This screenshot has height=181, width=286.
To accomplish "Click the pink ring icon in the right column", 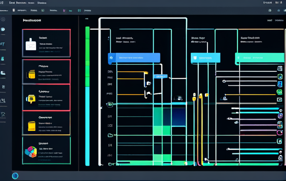I will click(x=280, y=132).
